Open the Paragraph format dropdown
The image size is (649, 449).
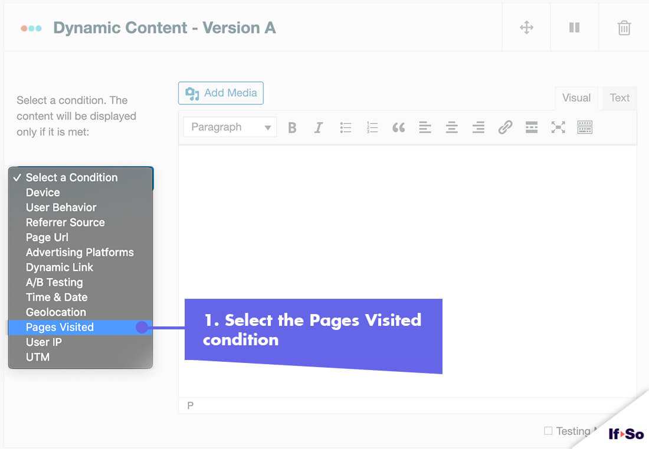230,127
